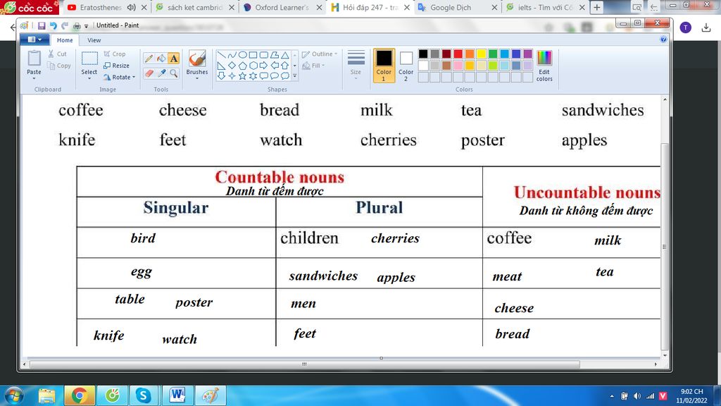The width and height of the screenshot is (721, 406).
Task: Pick the red color swatch
Action: [458, 54]
